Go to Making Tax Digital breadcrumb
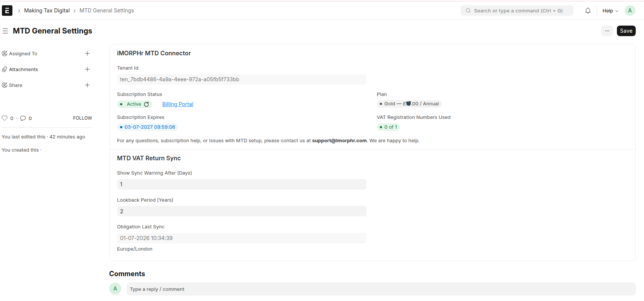The image size is (644, 301). 47,11
